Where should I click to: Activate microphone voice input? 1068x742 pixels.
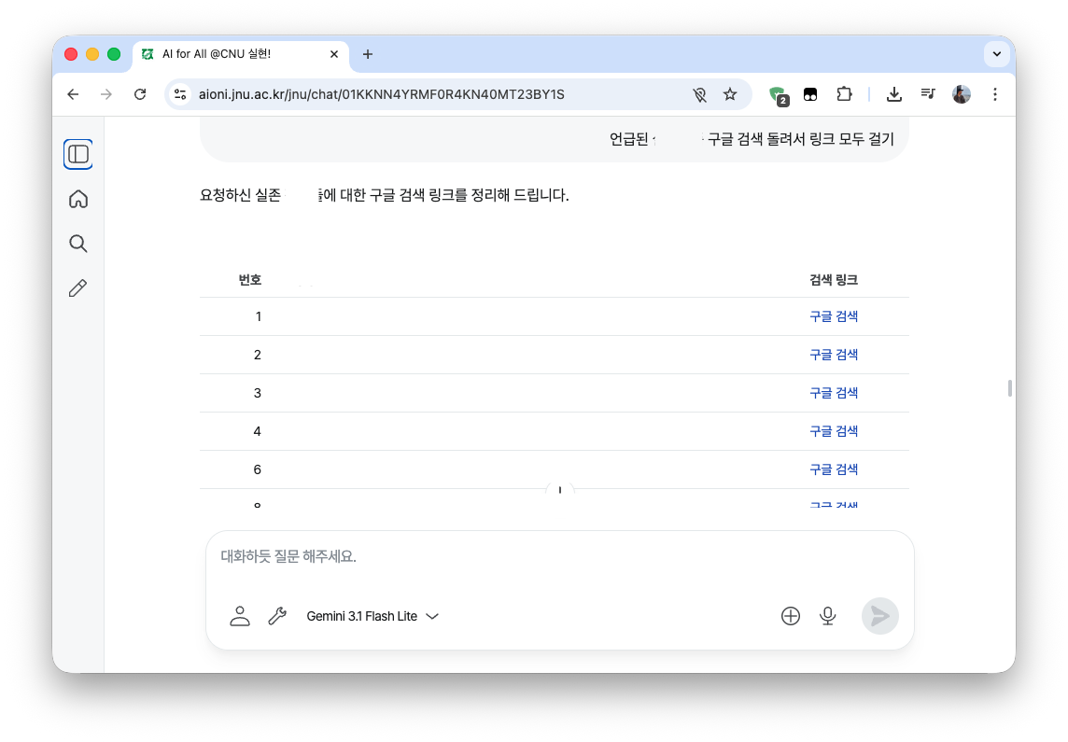(827, 616)
